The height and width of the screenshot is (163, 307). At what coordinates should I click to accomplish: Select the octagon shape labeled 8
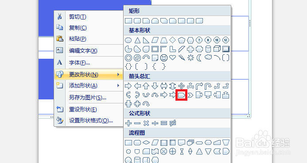tap(208, 40)
